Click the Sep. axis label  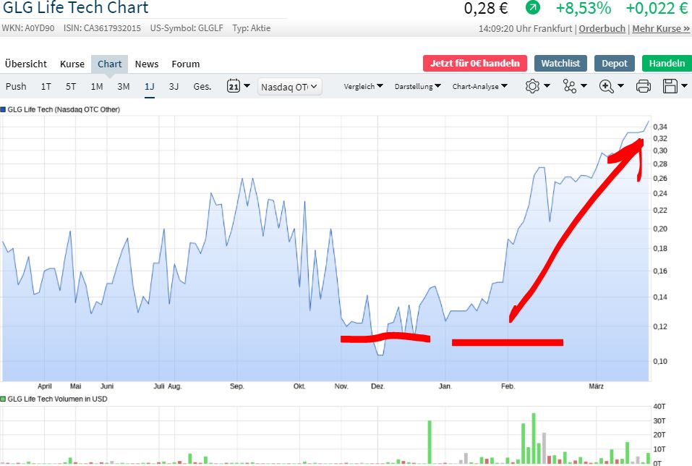tap(236, 386)
